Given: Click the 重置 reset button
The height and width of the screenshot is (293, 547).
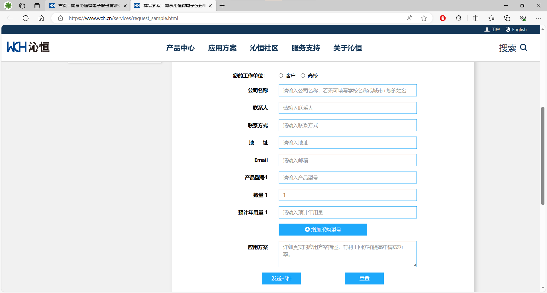Looking at the screenshot, I should (x=364, y=278).
